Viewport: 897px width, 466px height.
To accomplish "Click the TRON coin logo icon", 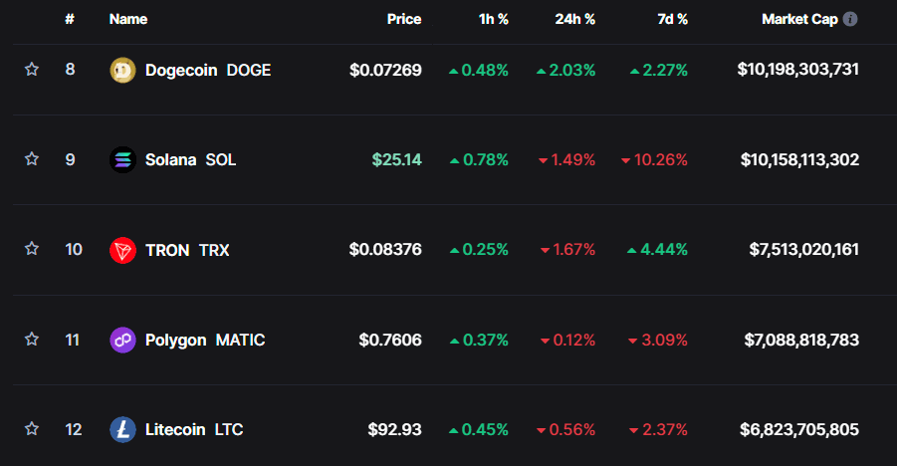I will click(x=122, y=250).
